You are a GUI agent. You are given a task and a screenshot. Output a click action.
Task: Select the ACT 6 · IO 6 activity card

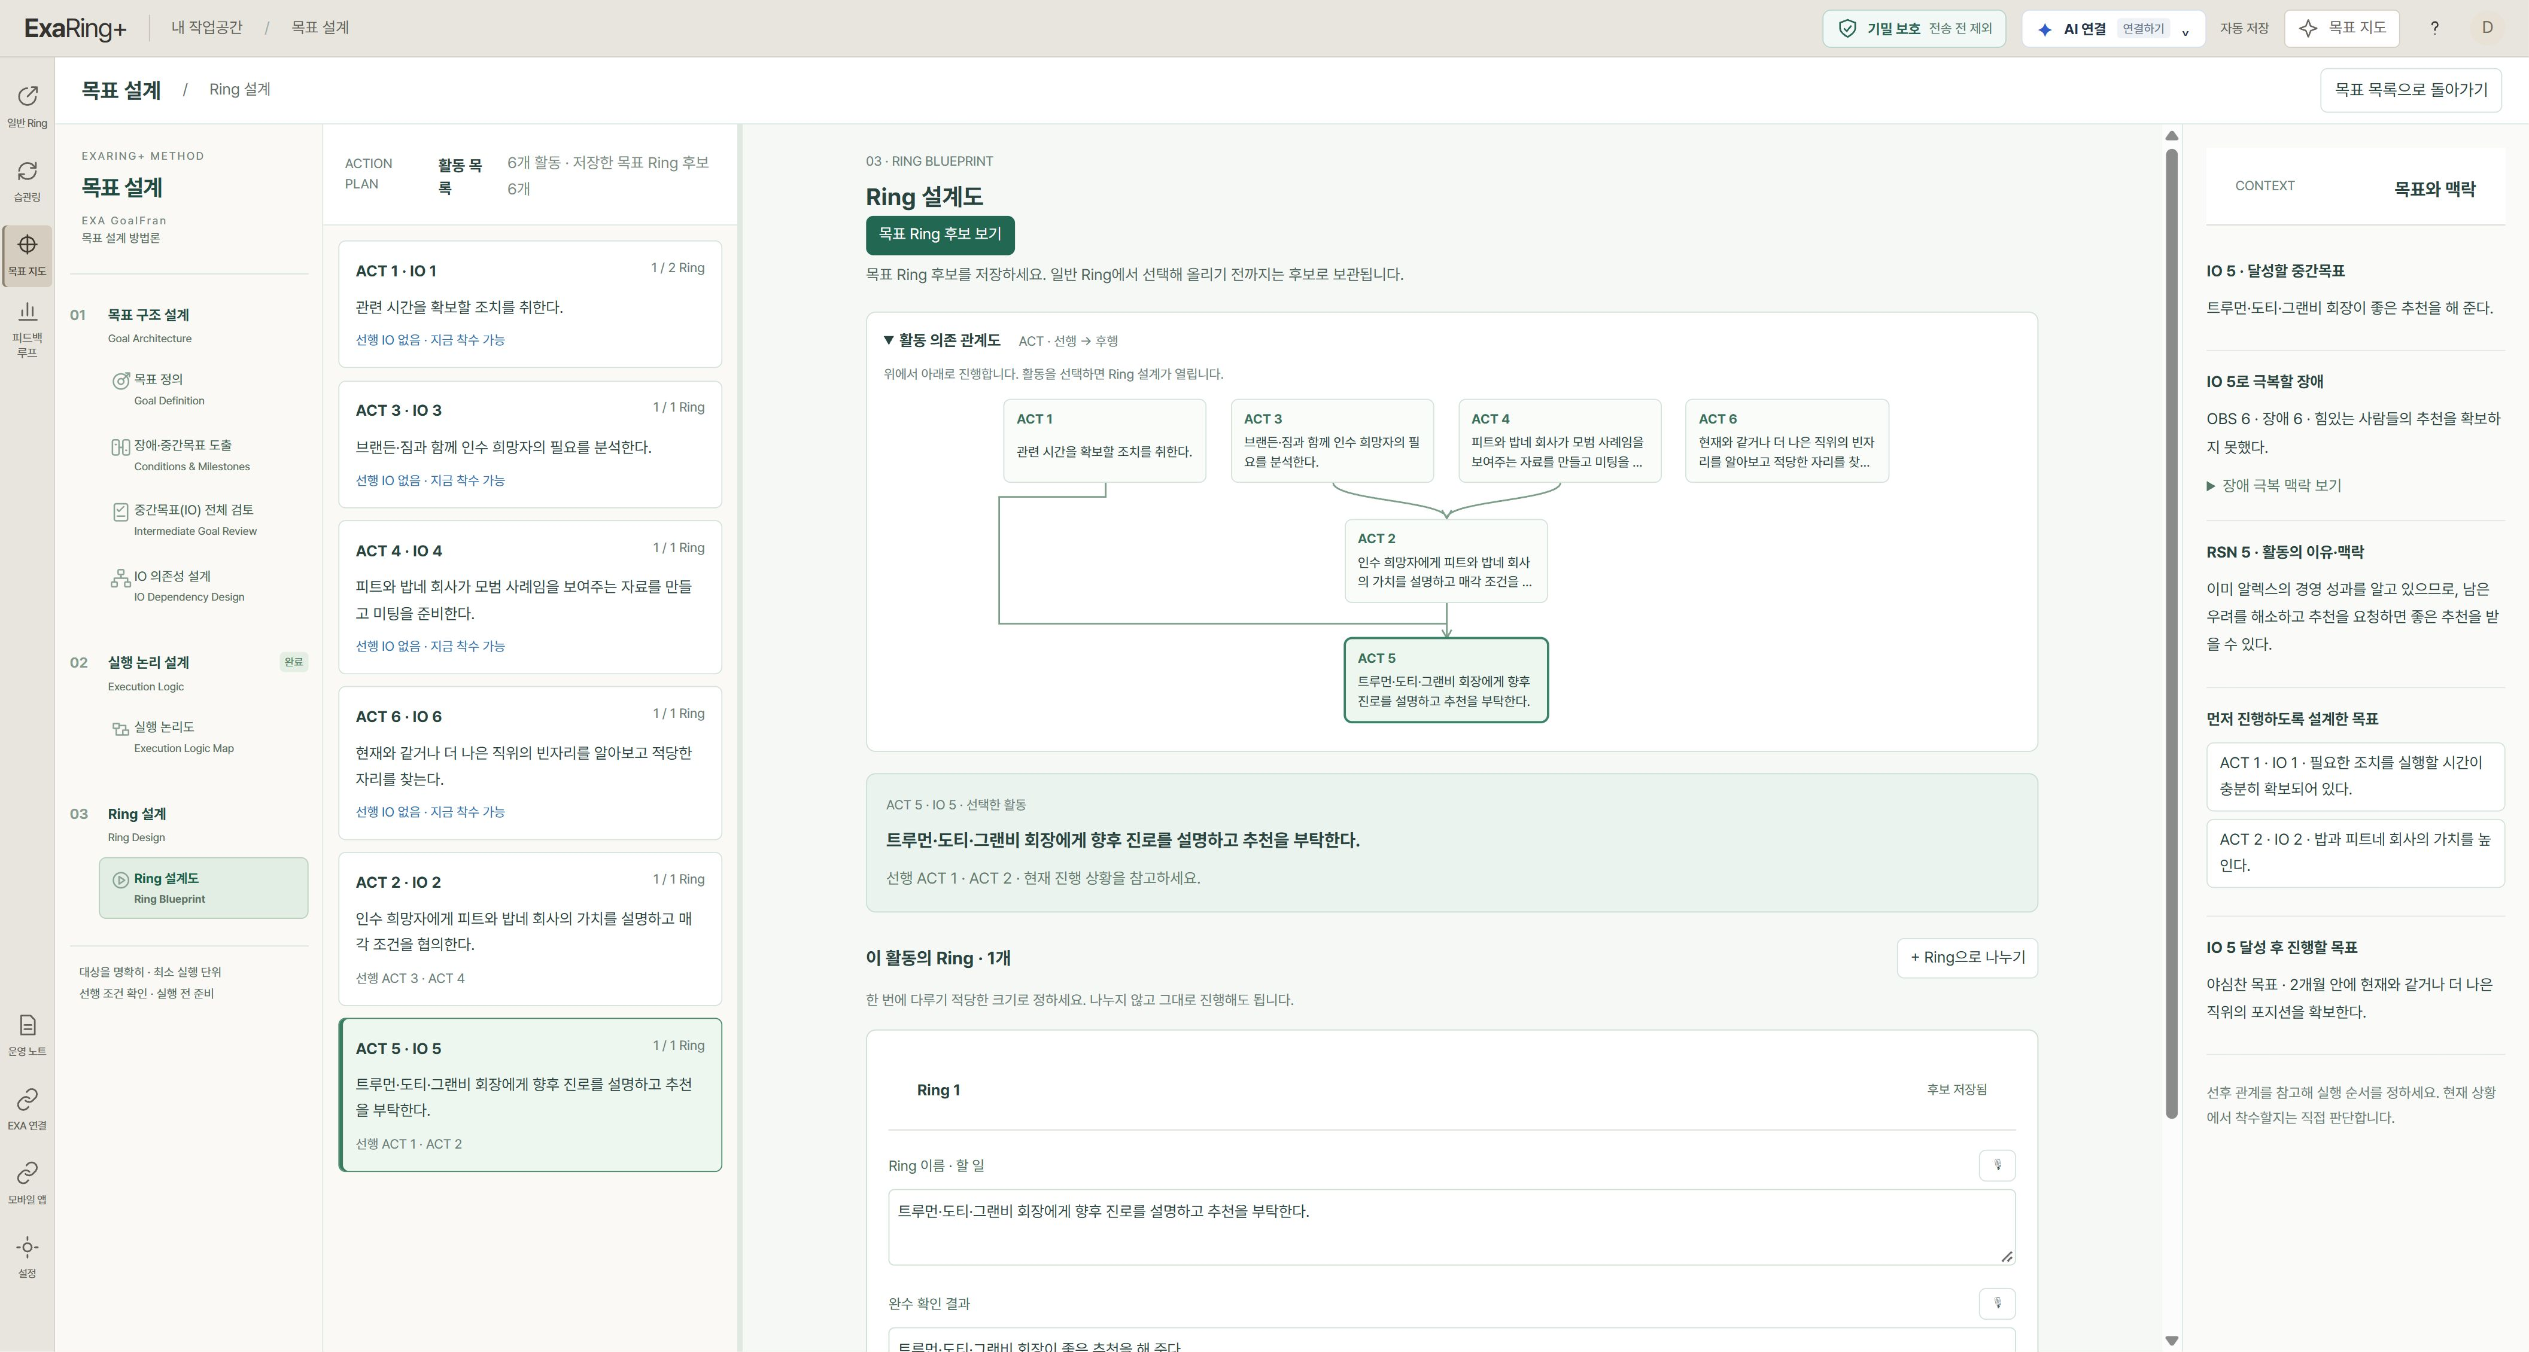(x=530, y=763)
